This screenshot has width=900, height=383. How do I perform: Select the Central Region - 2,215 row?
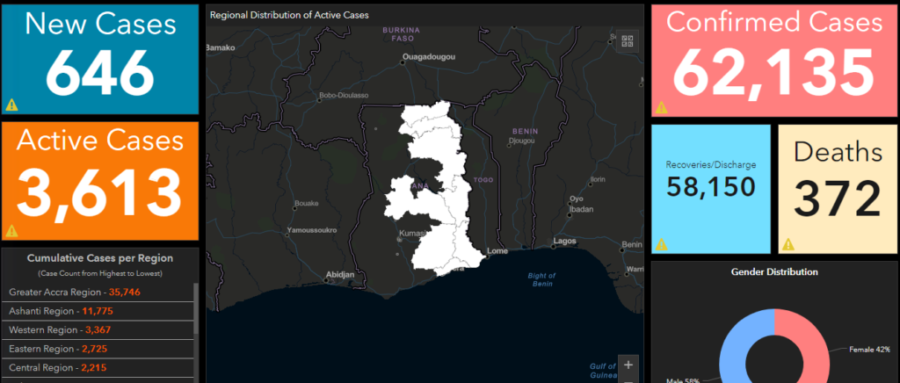98,367
